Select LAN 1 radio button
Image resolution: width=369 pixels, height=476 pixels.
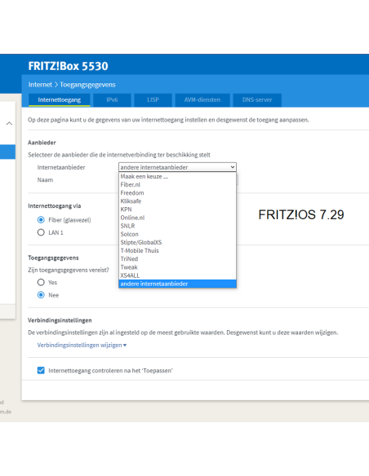click(x=41, y=232)
